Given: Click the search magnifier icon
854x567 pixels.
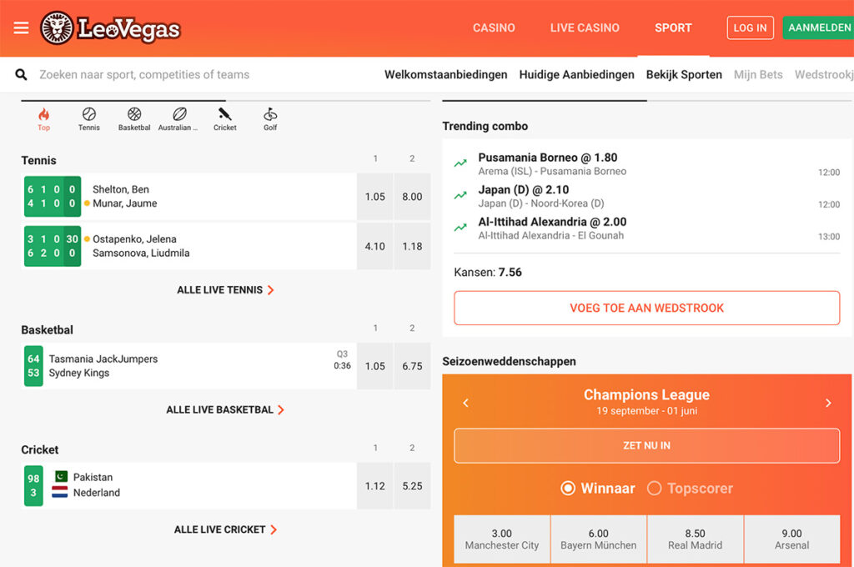Looking at the screenshot, I should coord(21,74).
